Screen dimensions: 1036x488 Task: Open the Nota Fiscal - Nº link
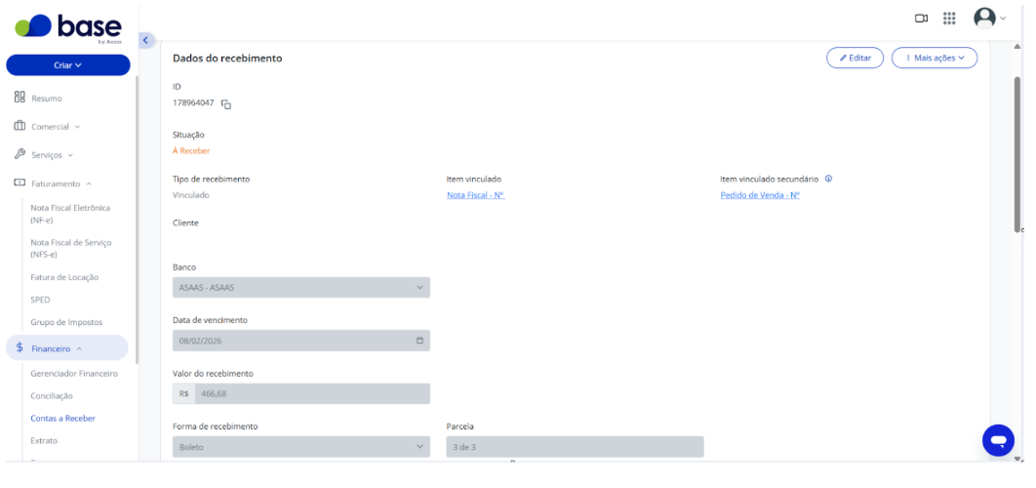pyautogui.click(x=476, y=195)
